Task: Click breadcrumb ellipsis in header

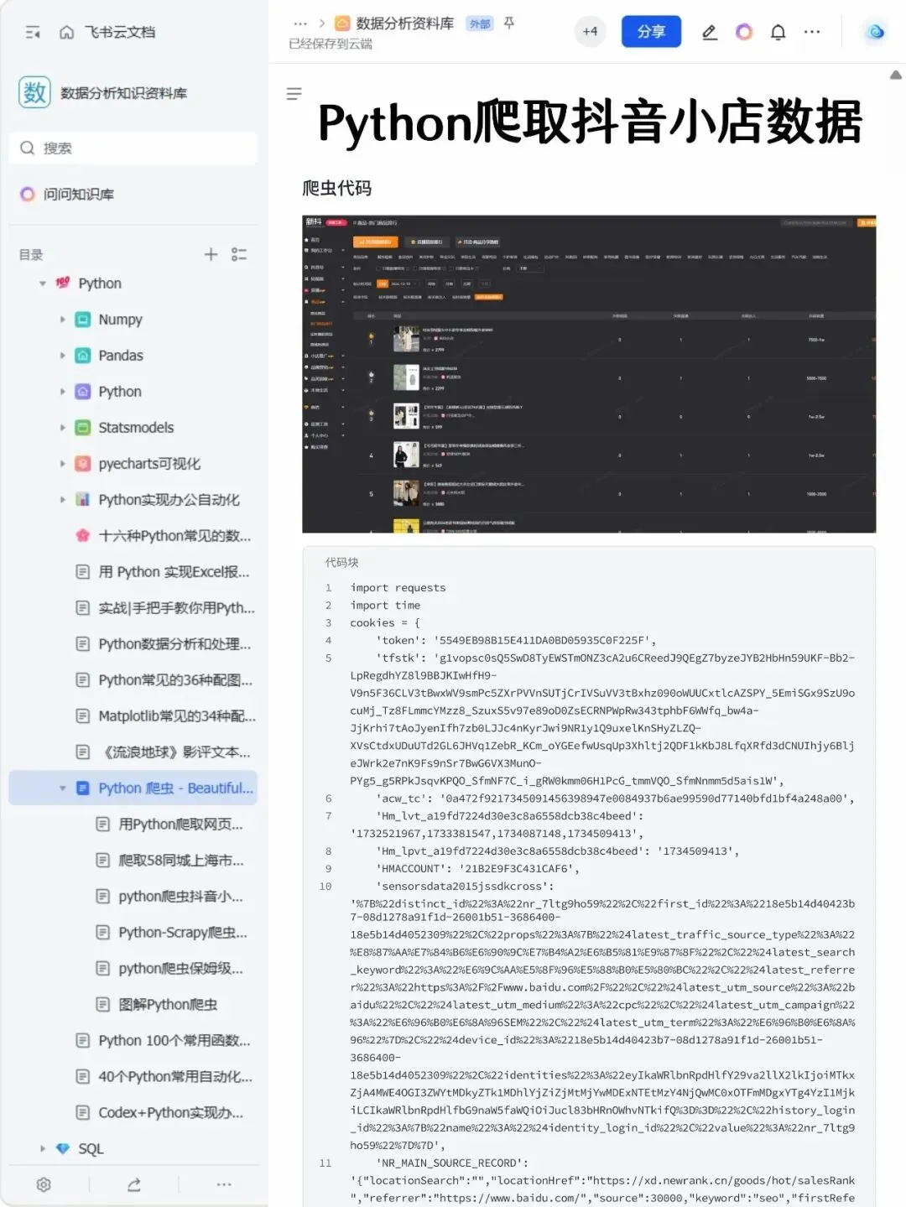Action: [299, 23]
